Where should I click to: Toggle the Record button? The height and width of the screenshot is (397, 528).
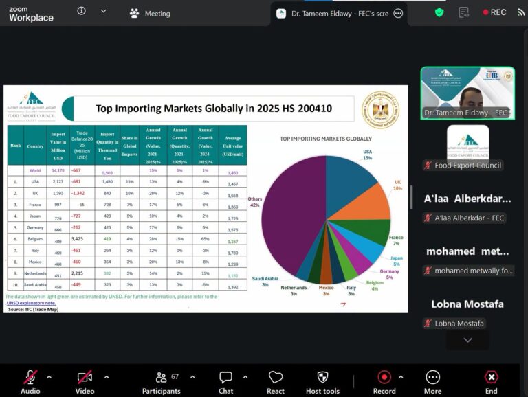384,383
